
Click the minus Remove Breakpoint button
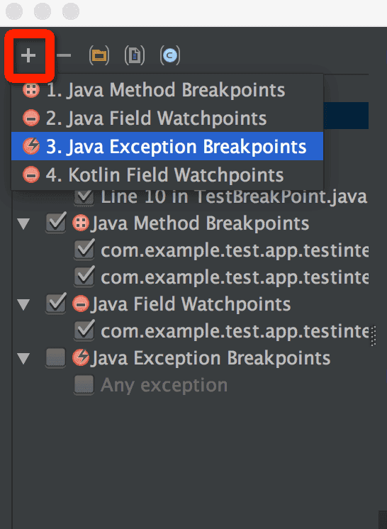point(64,55)
